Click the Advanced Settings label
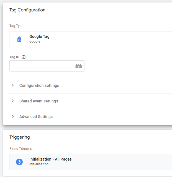The image size is (172, 177). pyautogui.click(x=36, y=117)
